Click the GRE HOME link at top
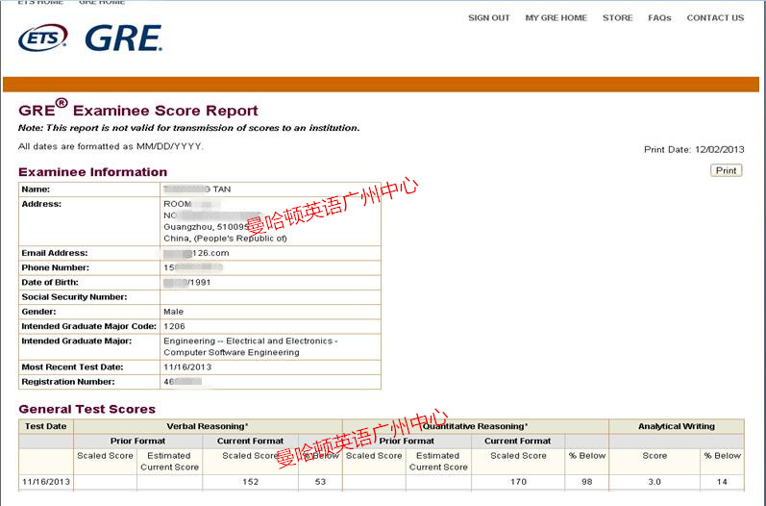Image resolution: width=766 pixels, height=506 pixels. [102, 3]
